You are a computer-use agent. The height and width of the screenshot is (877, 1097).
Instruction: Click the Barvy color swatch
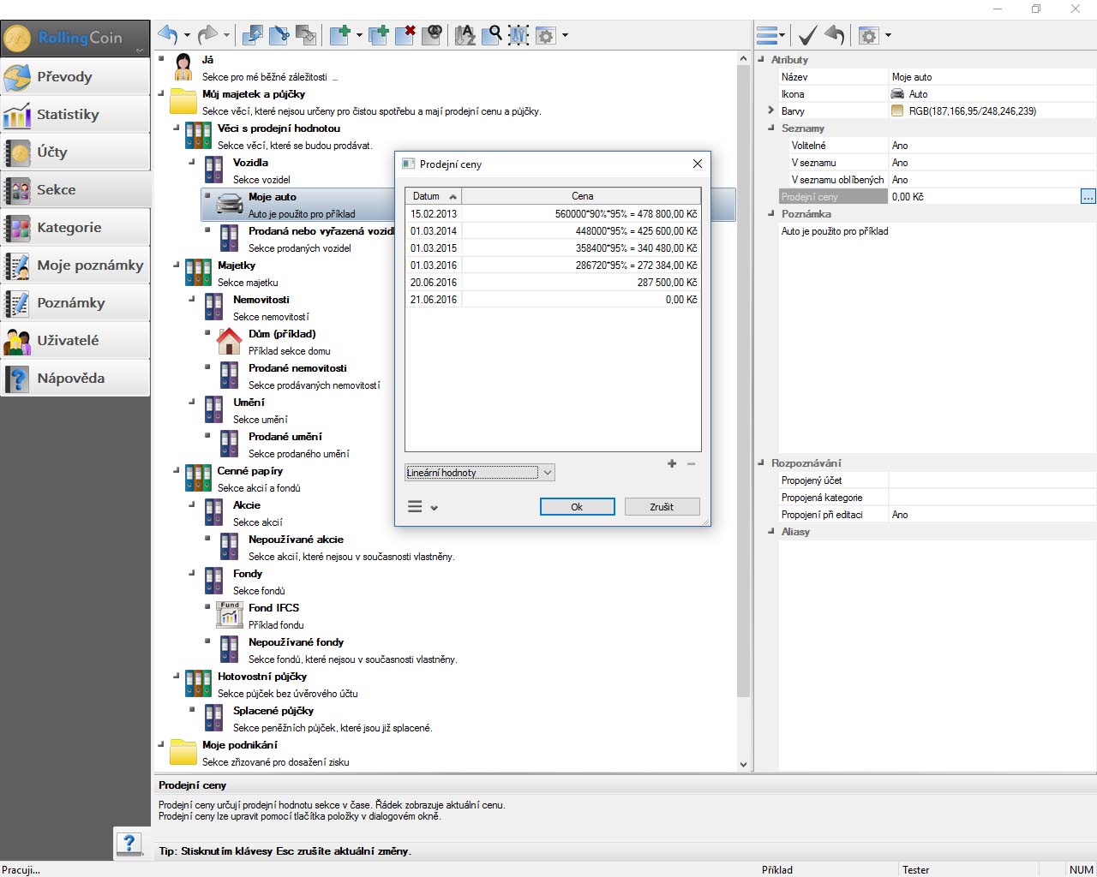(x=897, y=110)
